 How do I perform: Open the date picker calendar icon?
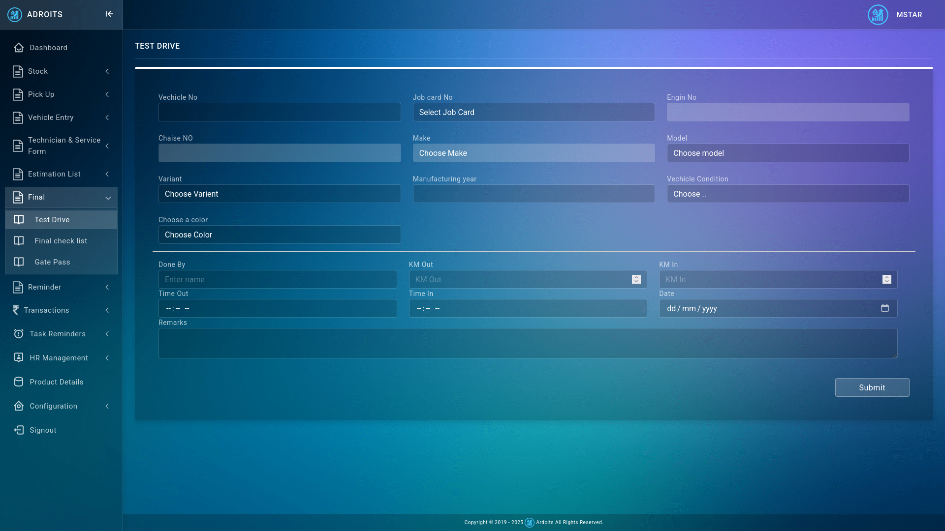[x=884, y=308]
